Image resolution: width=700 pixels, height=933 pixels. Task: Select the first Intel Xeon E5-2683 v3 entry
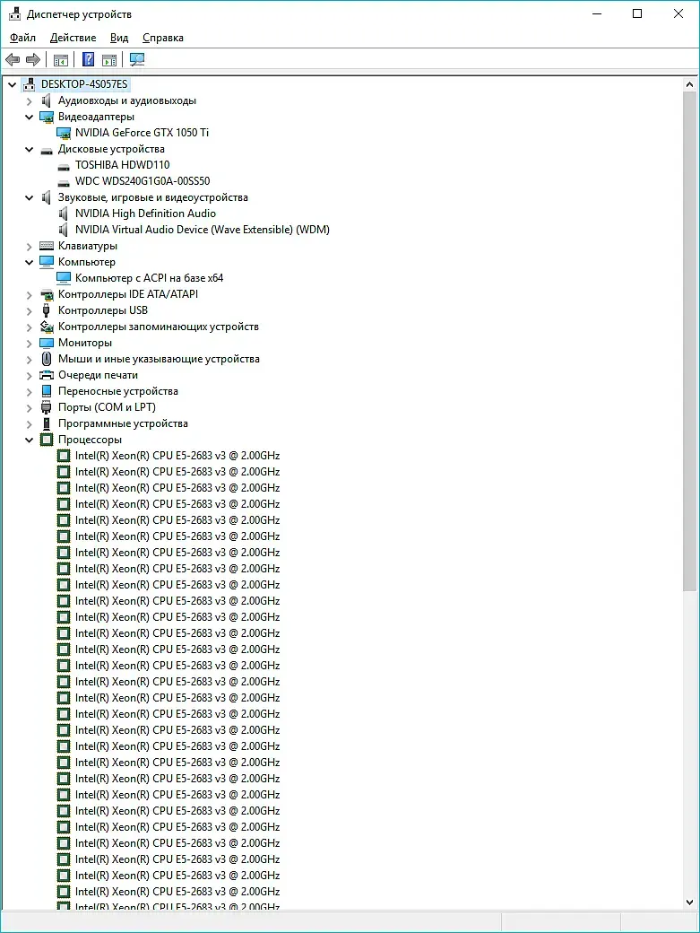pyautogui.click(x=177, y=455)
